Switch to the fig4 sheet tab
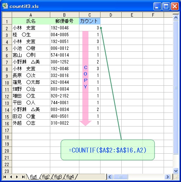Image resolution: width=181 pixels, height=182 pixels. click(70, 177)
